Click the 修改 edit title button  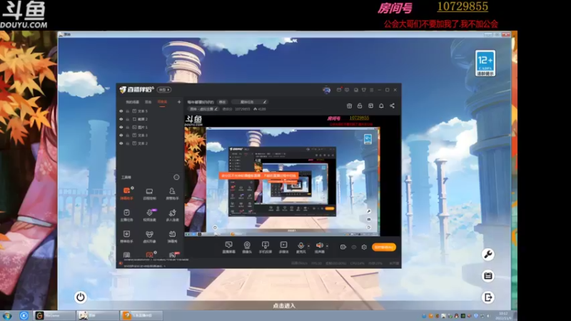pyautogui.click(x=222, y=102)
